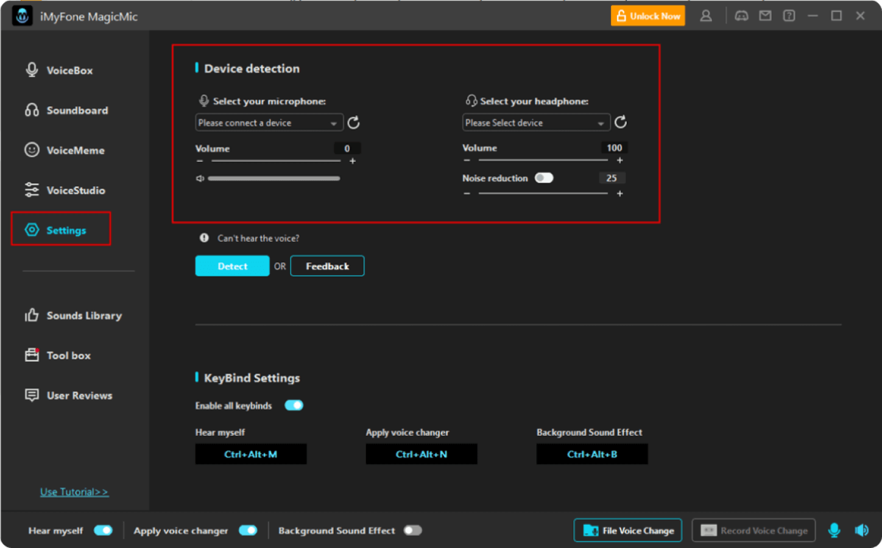Click the speaker level icon under microphone volume
The image size is (882, 548).
pos(200,178)
